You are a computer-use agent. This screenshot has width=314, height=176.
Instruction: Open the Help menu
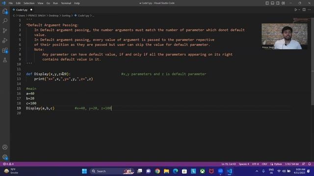tap(77, 3)
